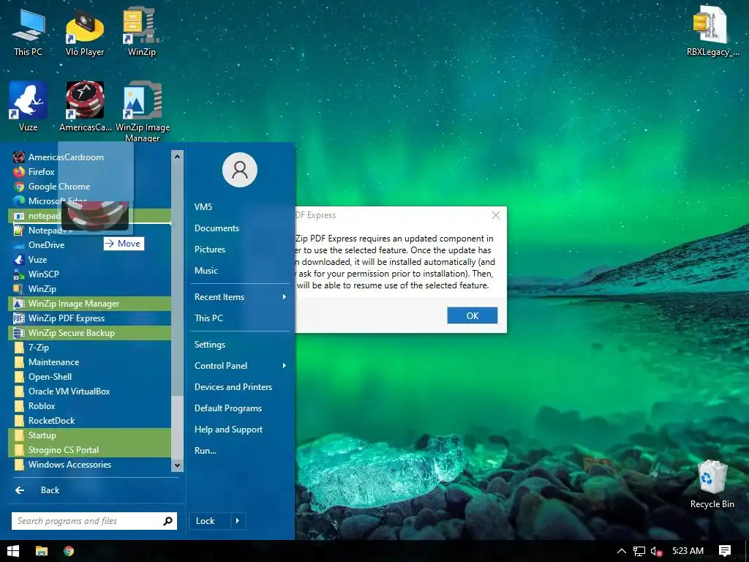Viewport: 749px width, 562px height.
Task: Launch Chrome from the taskbar
Action: tap(69, 551)
